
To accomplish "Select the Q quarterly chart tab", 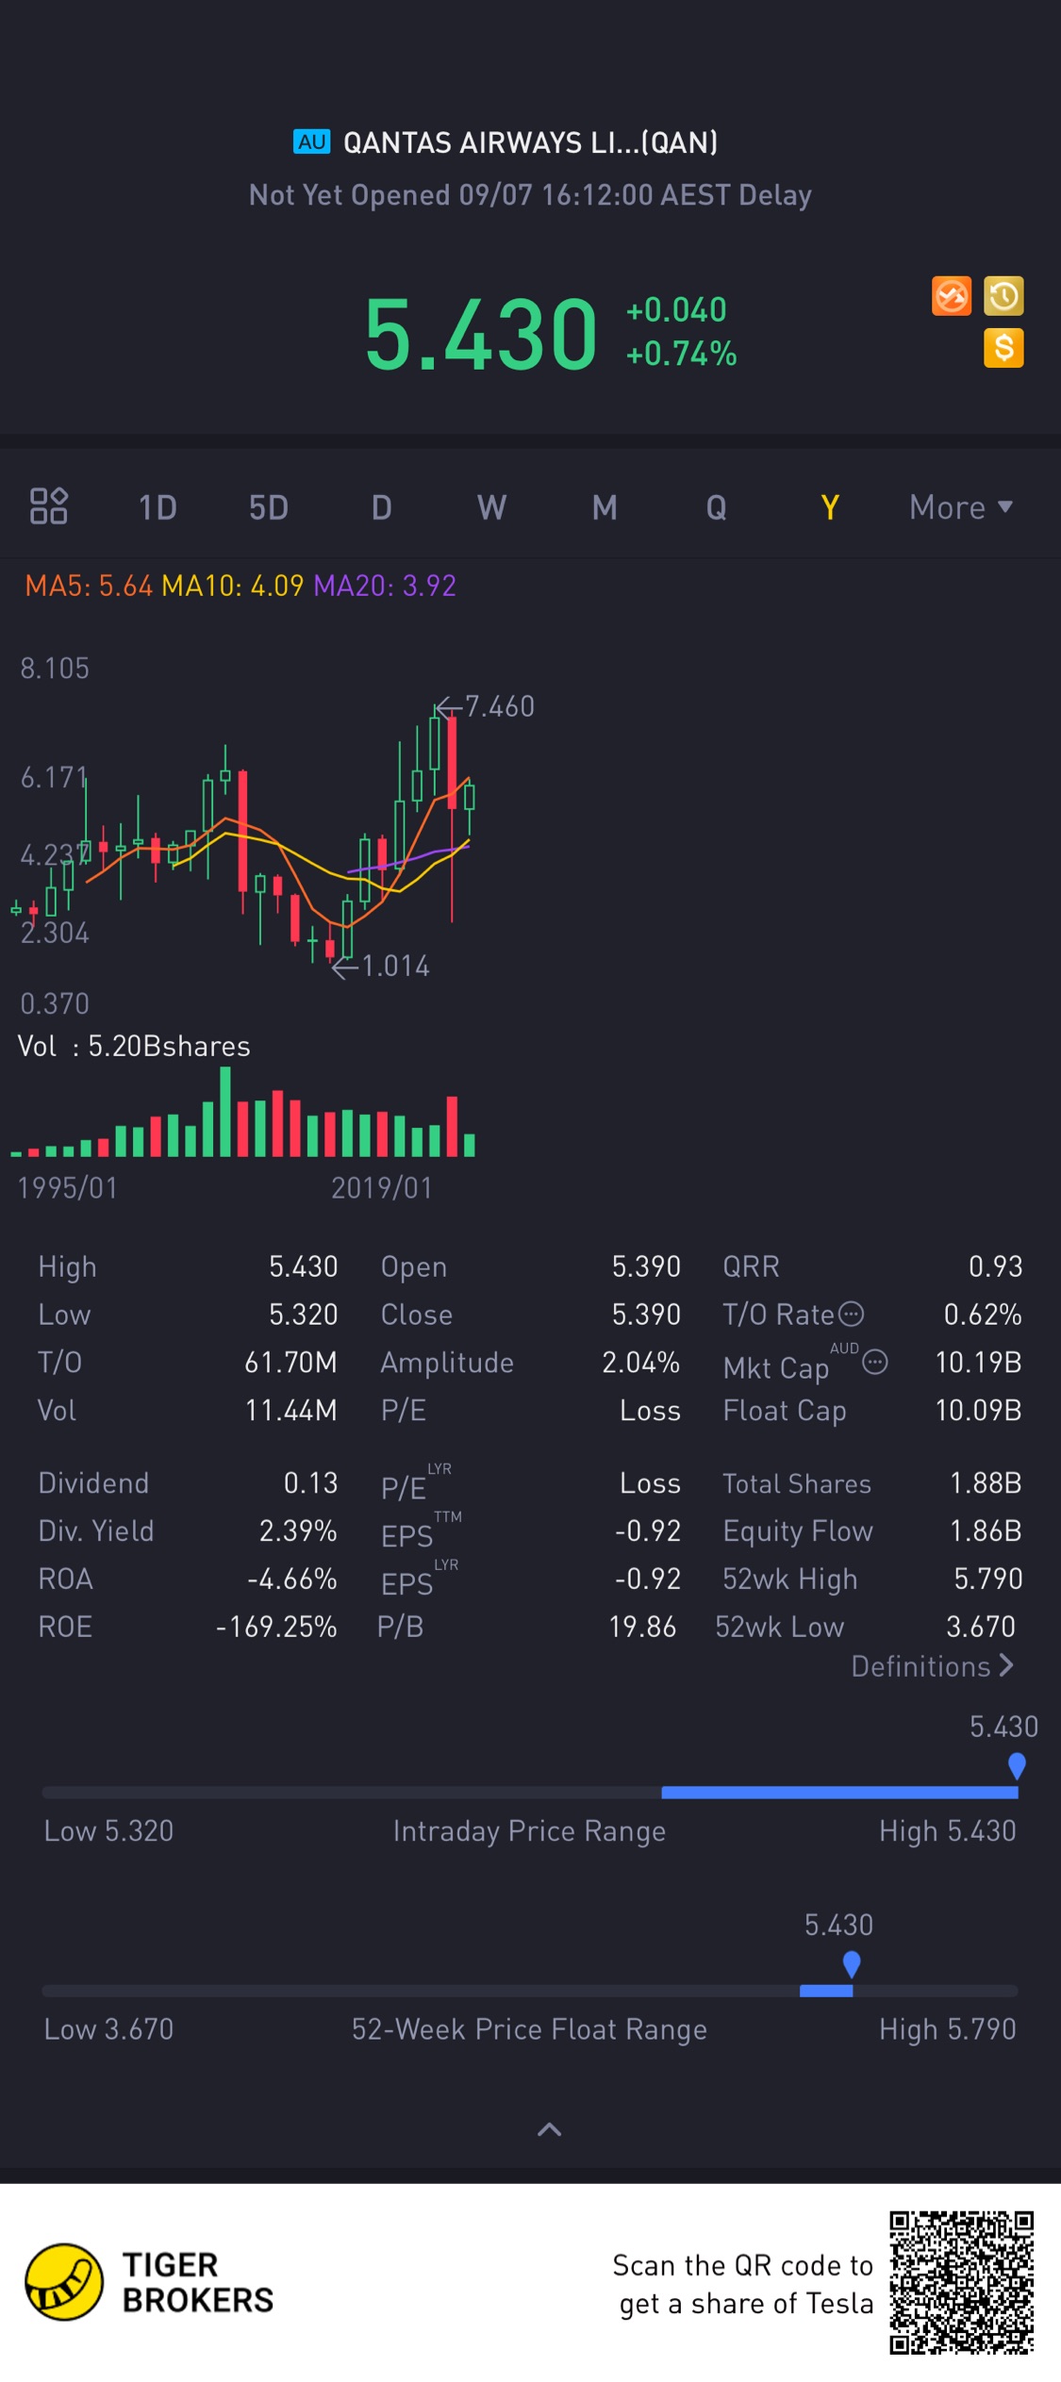I will (716, 508).
